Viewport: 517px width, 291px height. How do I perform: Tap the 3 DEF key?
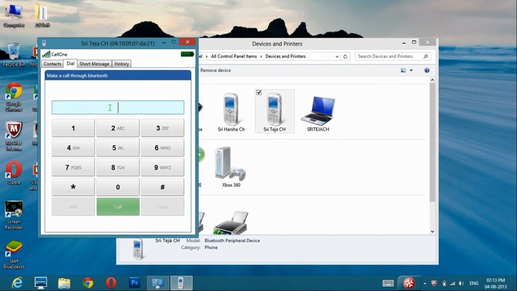pyautogui.click(x=162, y=128)
